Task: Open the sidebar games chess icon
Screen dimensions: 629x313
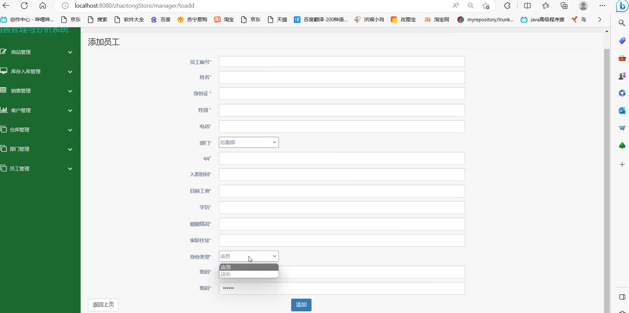Action: [622, 76]
